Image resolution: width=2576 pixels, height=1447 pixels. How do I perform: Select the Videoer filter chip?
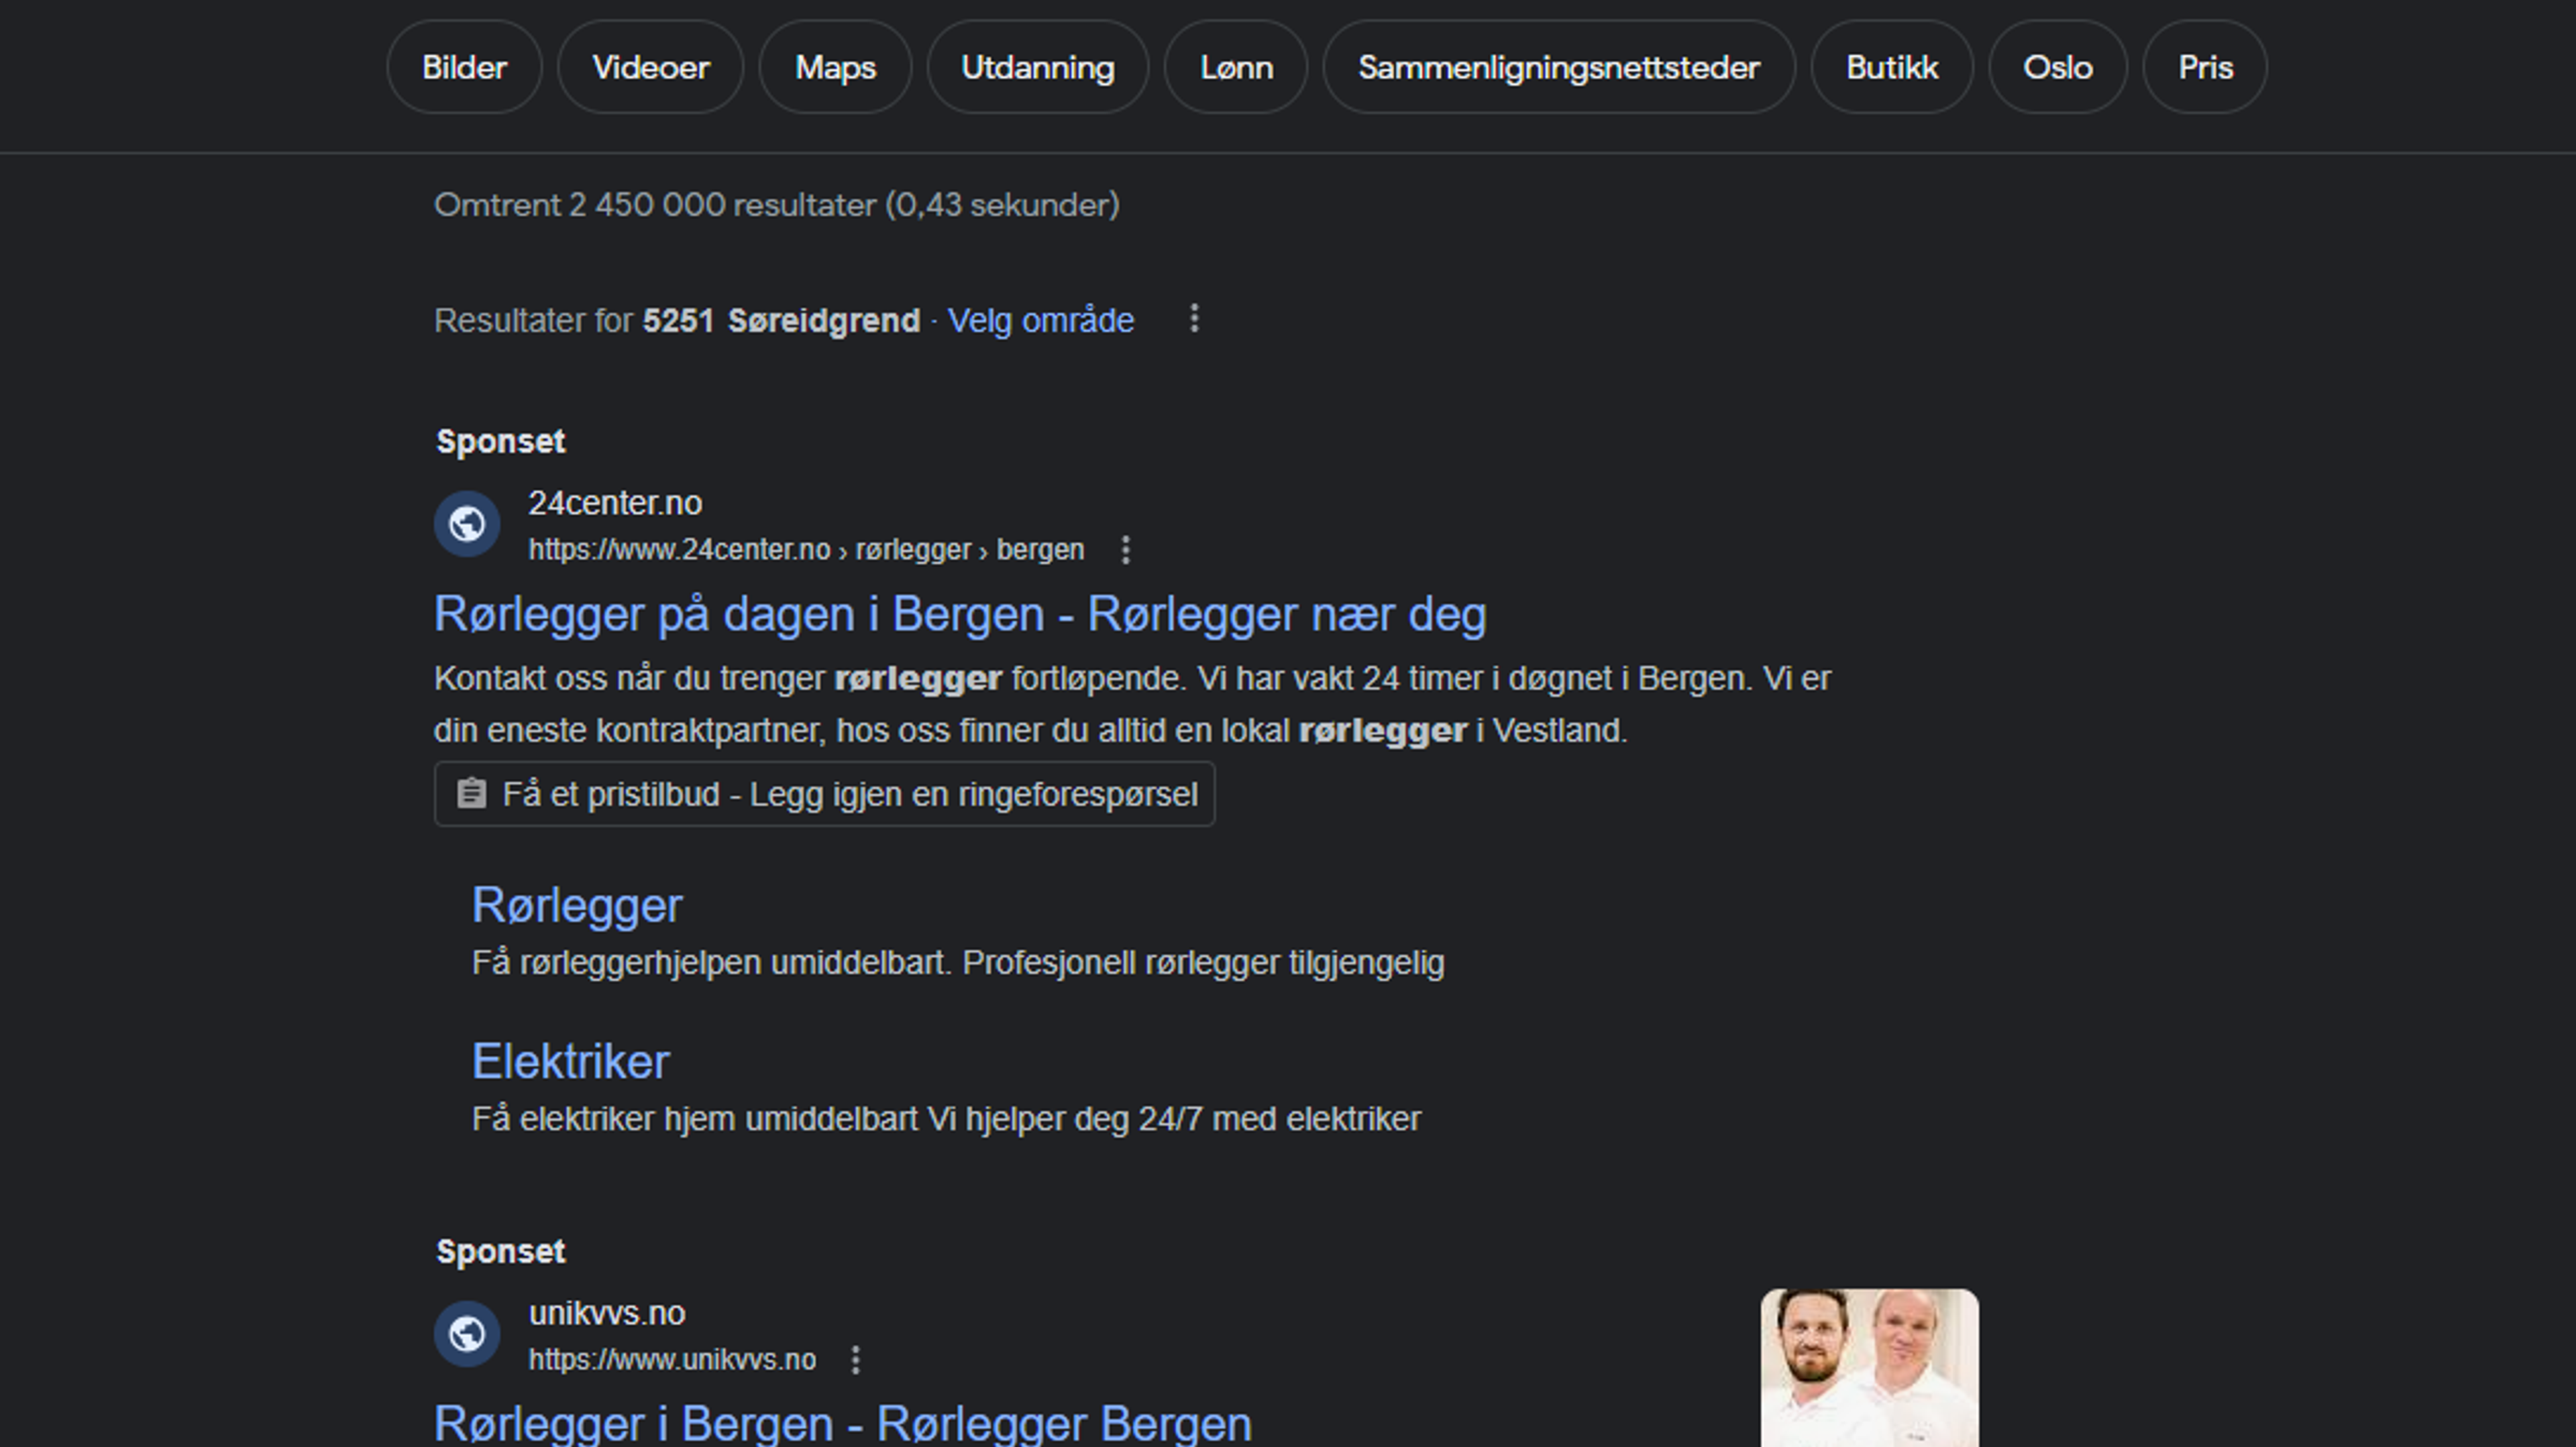[x=650, y=68]
